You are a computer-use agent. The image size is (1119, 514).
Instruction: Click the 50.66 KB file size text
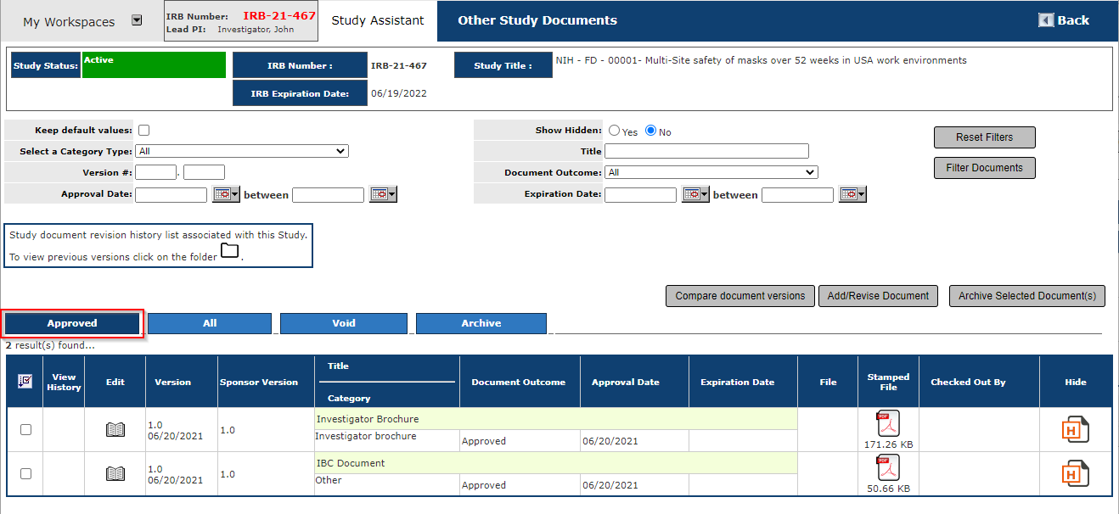tap(888, 489)
